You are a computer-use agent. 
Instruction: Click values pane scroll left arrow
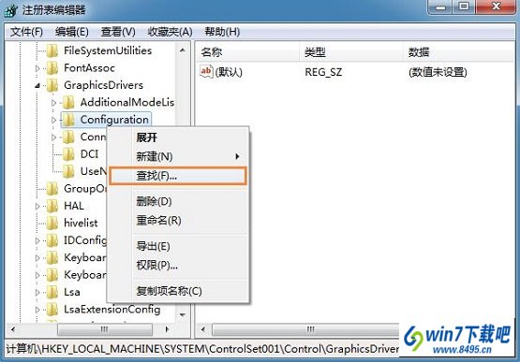pos(203,329)
